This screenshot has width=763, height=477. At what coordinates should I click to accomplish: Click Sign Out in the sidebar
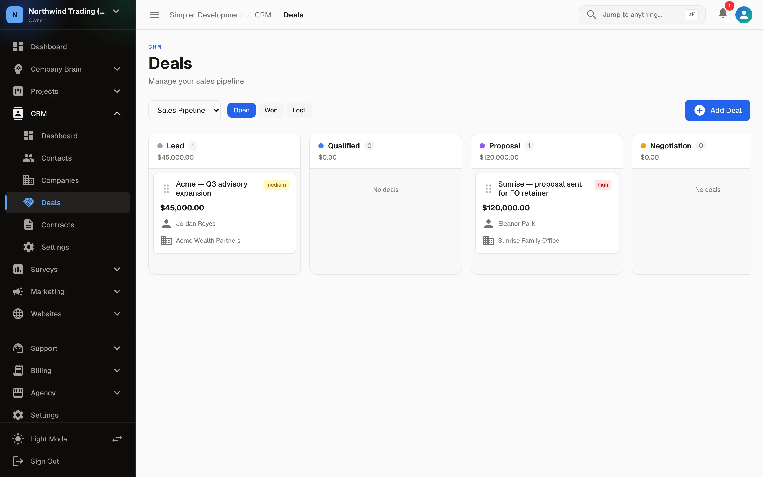pyautogui.click(x=68, y=461)
